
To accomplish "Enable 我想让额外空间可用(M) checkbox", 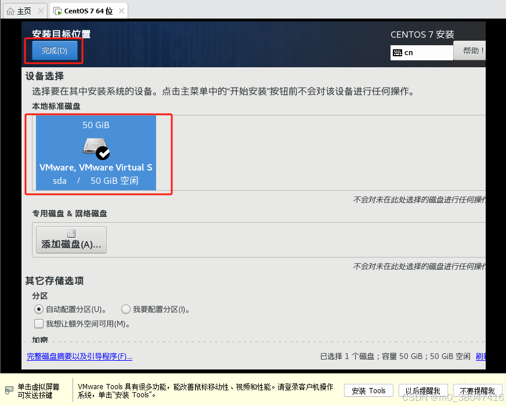I will tap(39, 324).
